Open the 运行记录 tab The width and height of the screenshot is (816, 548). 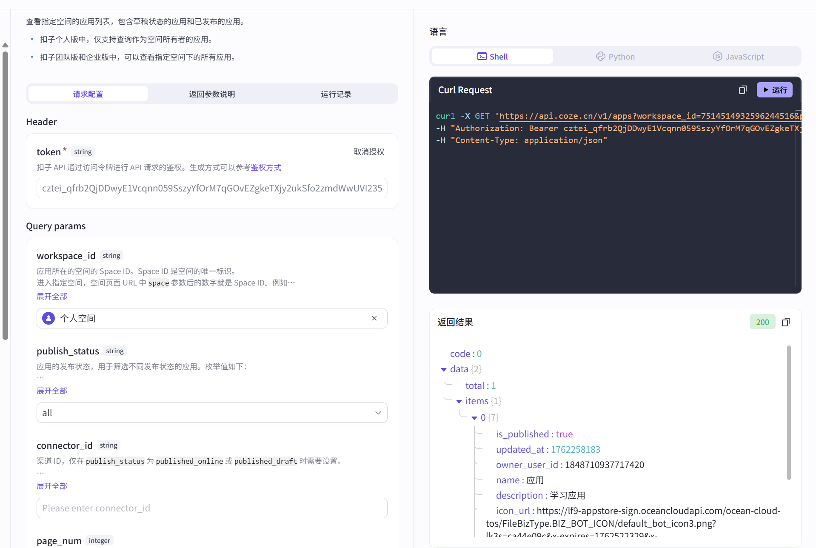(336, 94)
